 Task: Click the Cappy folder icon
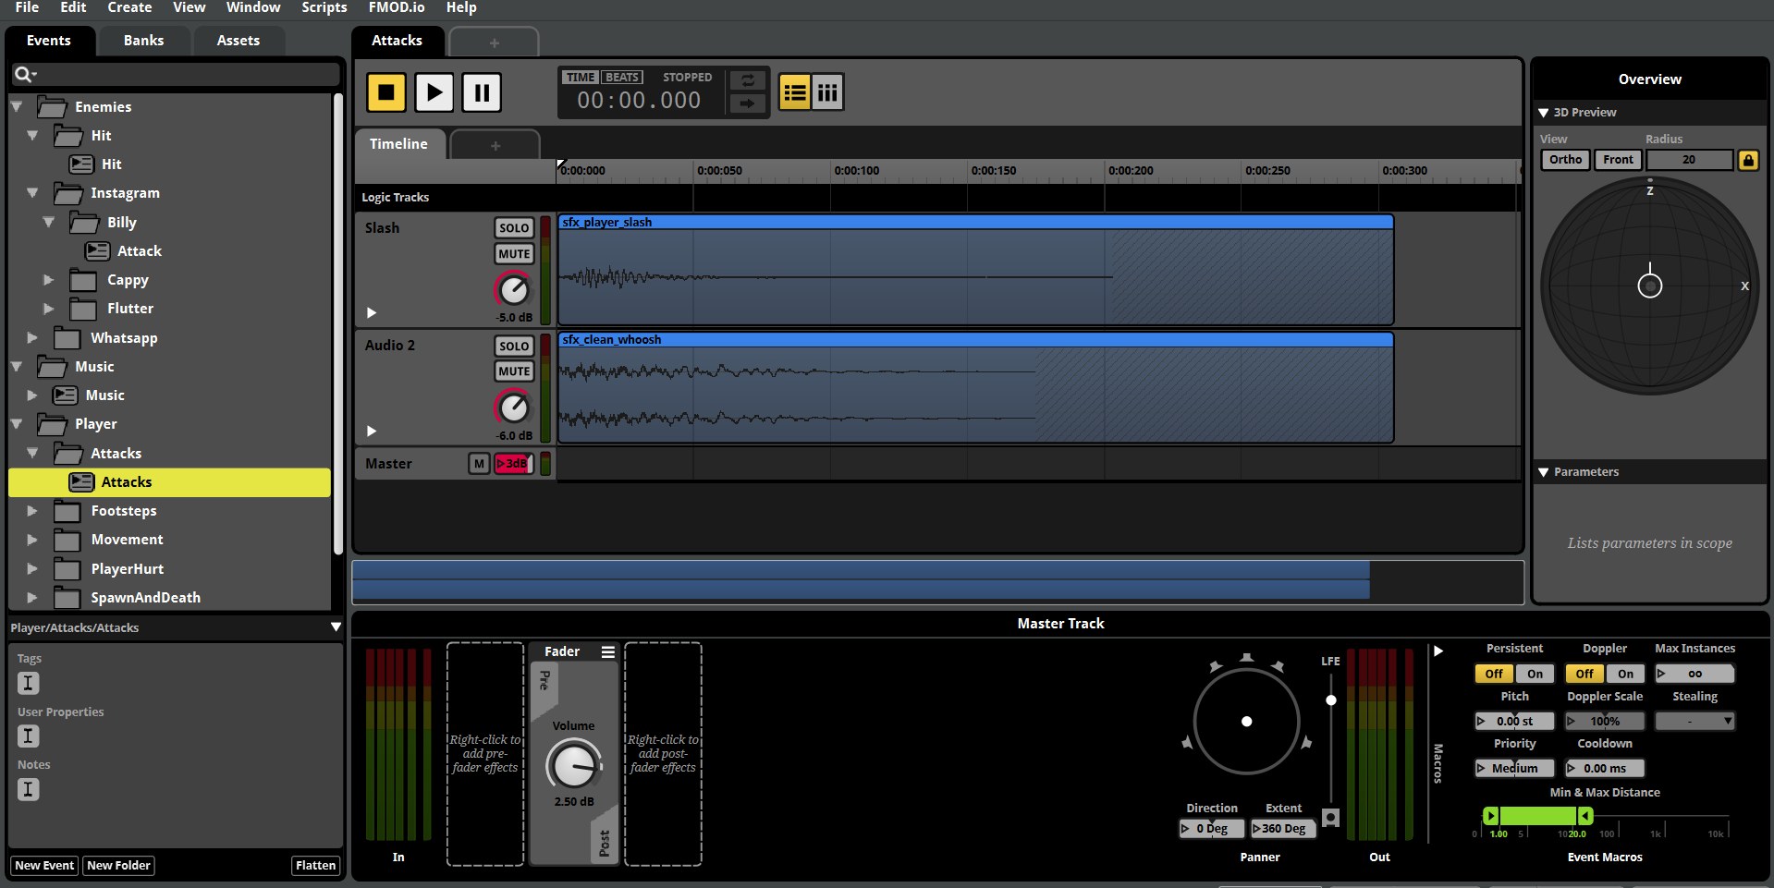83,280
